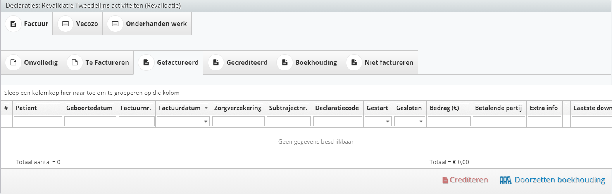Click the Boekhouding document icon
The height and width of the screenshot is (194, 612).
coord(285,62)
